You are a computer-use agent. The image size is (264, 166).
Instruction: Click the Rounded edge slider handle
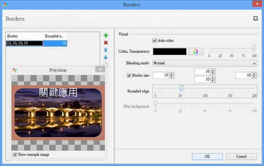coord(181,88)
